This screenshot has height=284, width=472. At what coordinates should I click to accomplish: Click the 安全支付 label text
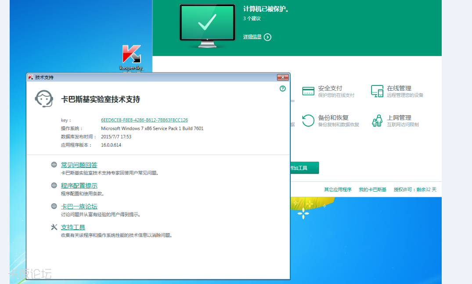pyautogui.click(x=330, y=89)
